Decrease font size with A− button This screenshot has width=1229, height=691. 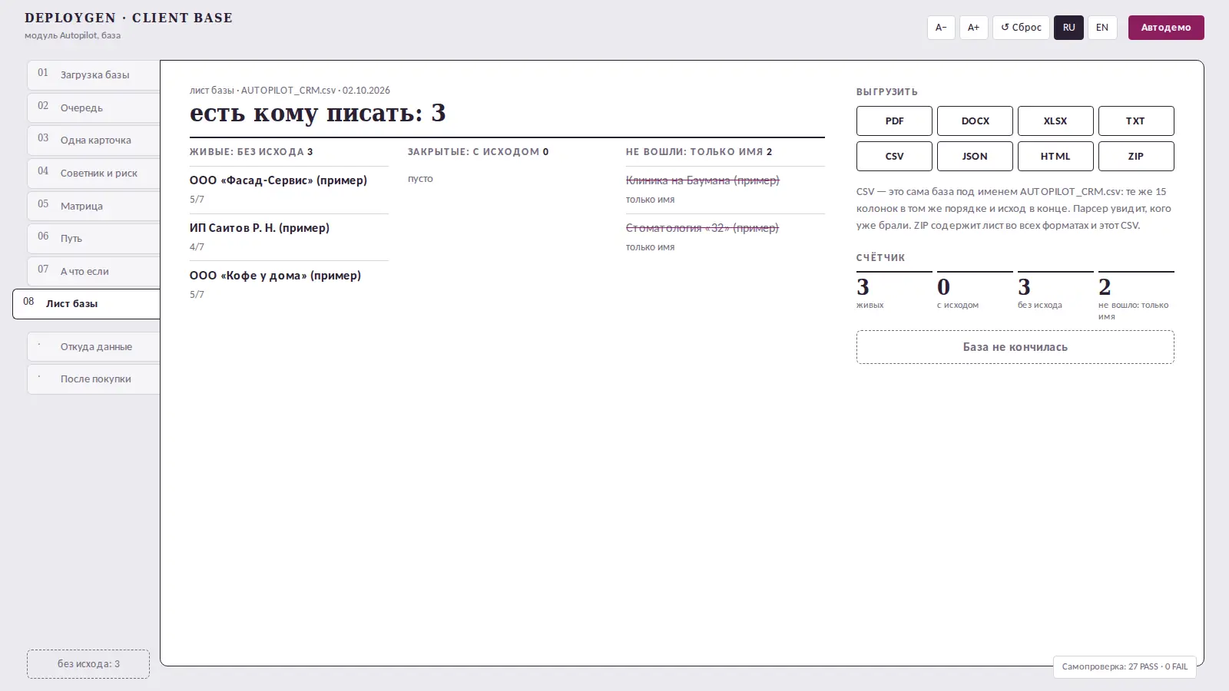click(941, 28)
